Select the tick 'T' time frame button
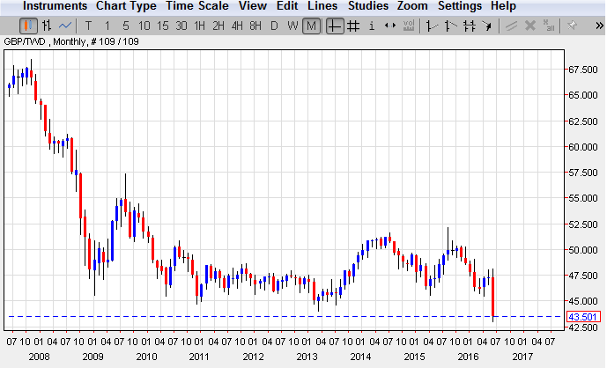The width and height of the screenshot is (607, 368). pos(88,26)
